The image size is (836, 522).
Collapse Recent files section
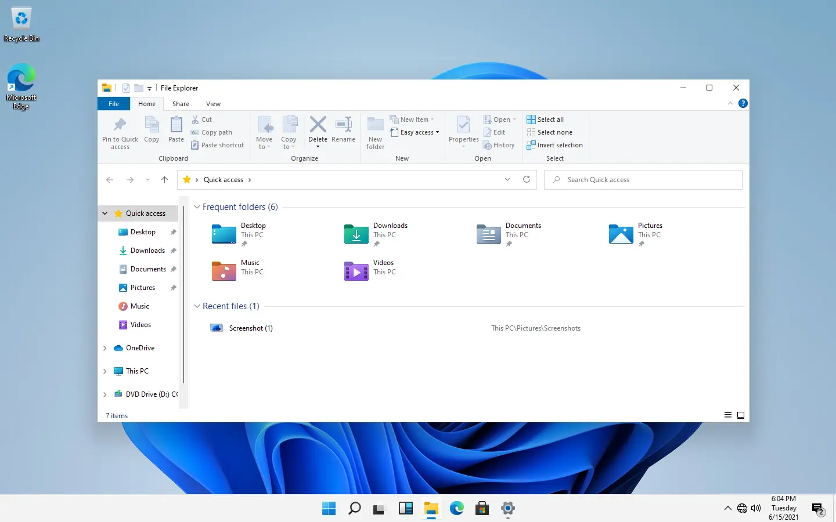click(197, 306)
